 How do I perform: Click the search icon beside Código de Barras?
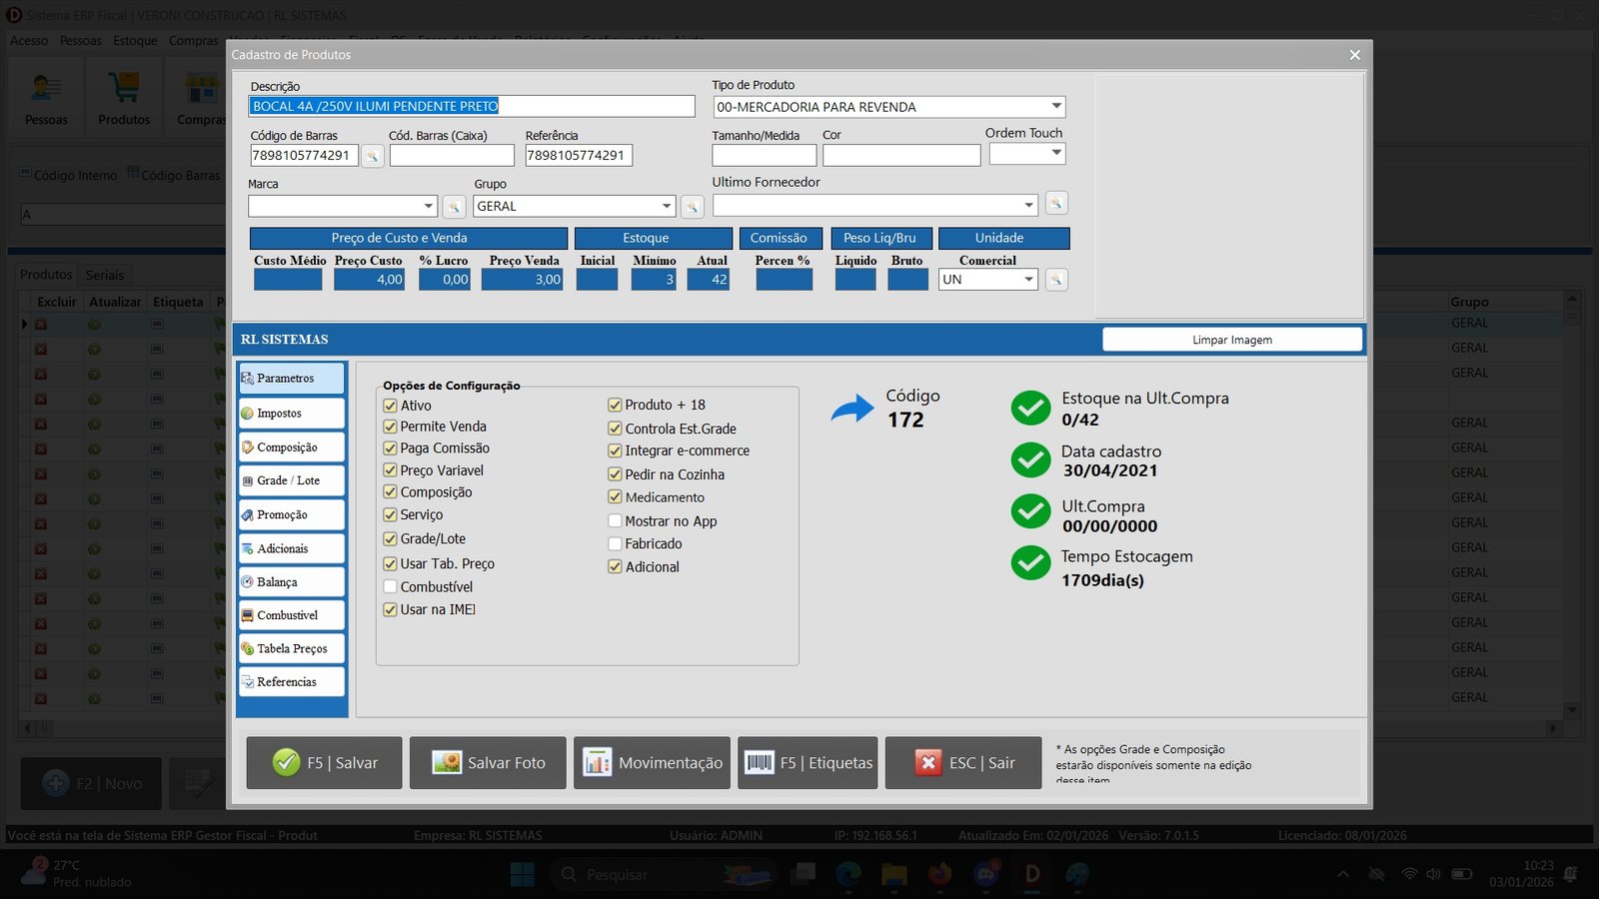click(372, 156)
